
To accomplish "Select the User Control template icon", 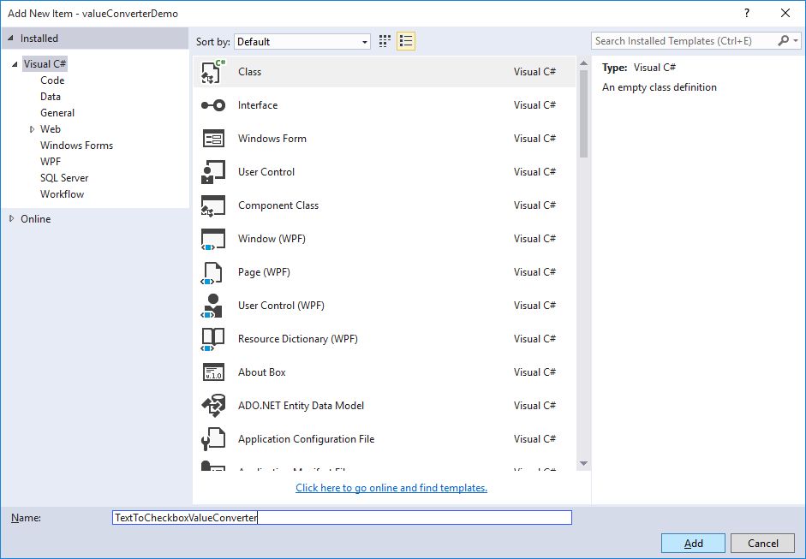I will [212, 172].
